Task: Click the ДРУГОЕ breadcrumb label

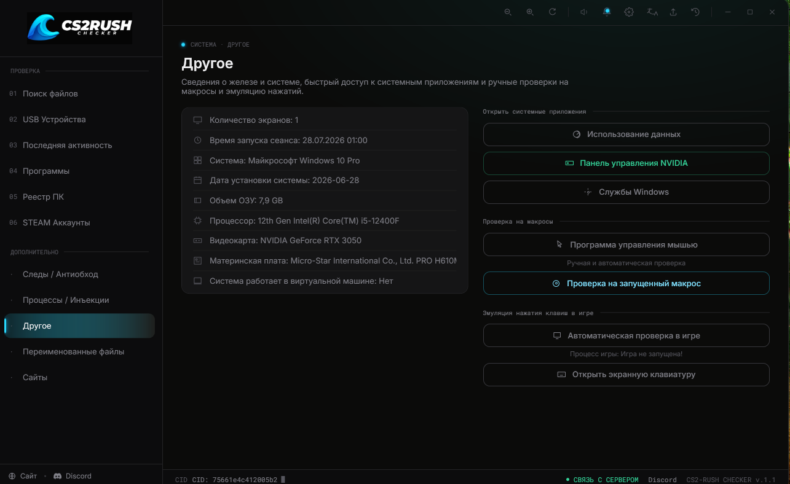Action: pyautogui.click(x=239, y=45)
